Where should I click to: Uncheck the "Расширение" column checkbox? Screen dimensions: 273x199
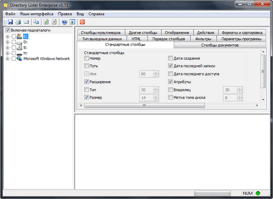[86, 82]
